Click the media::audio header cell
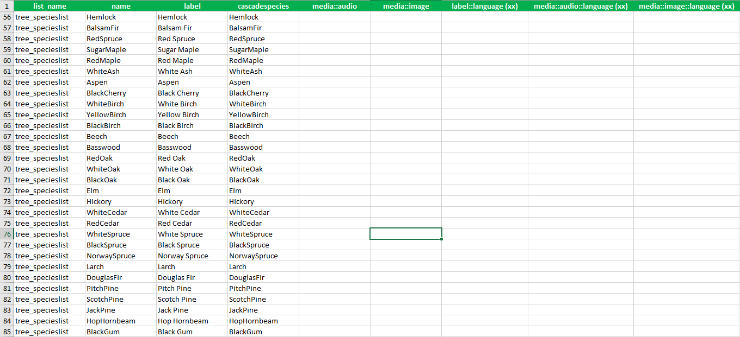The height and width of the screenshot is (337, 740). (335, 6)
